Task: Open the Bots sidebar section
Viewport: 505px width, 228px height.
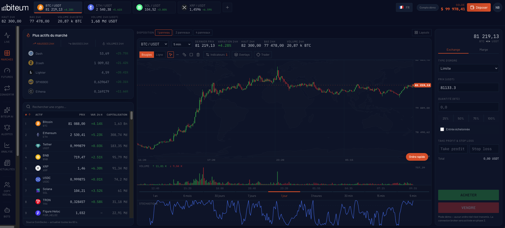Action: (x=7, y=213)
